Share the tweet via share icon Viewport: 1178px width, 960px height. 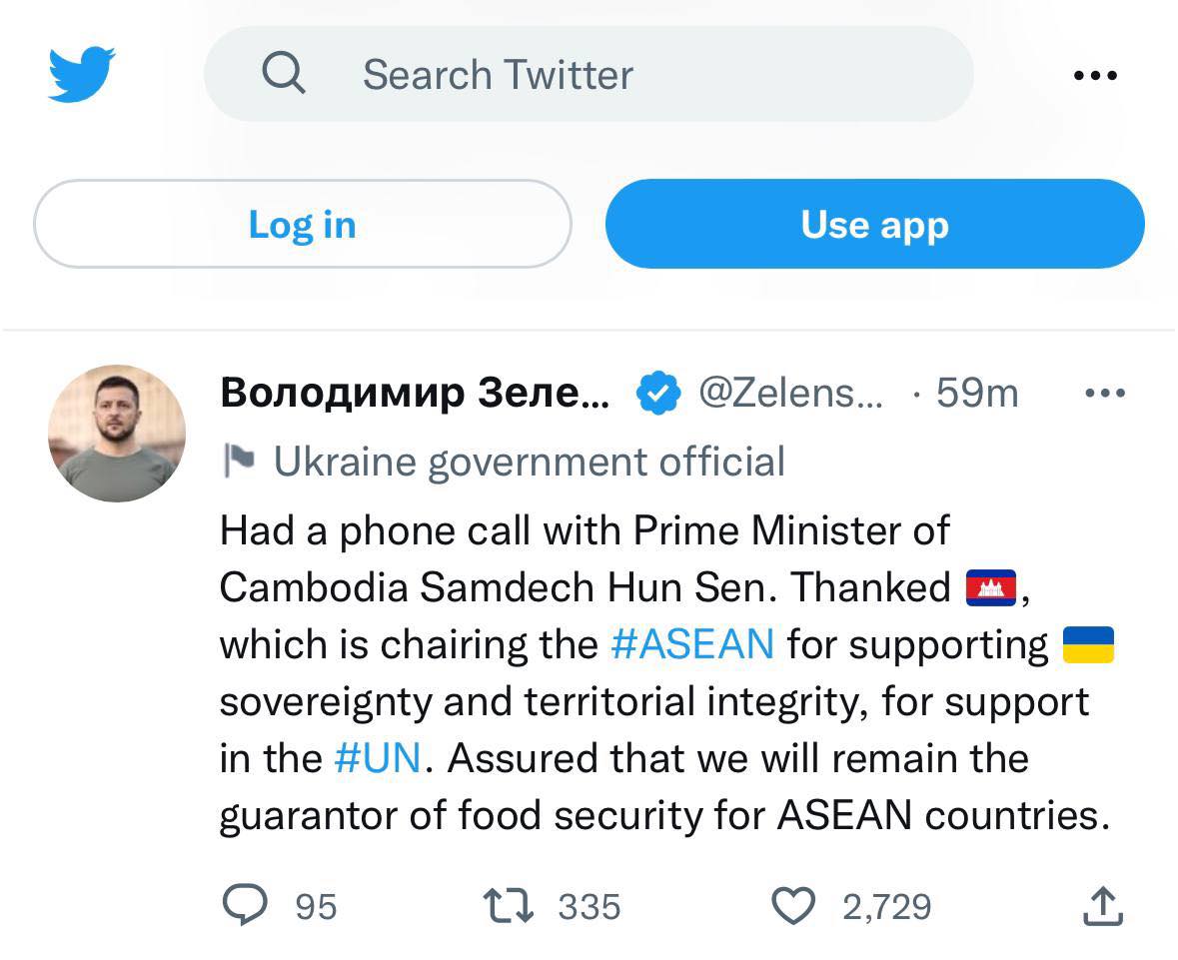point(1103,906)
